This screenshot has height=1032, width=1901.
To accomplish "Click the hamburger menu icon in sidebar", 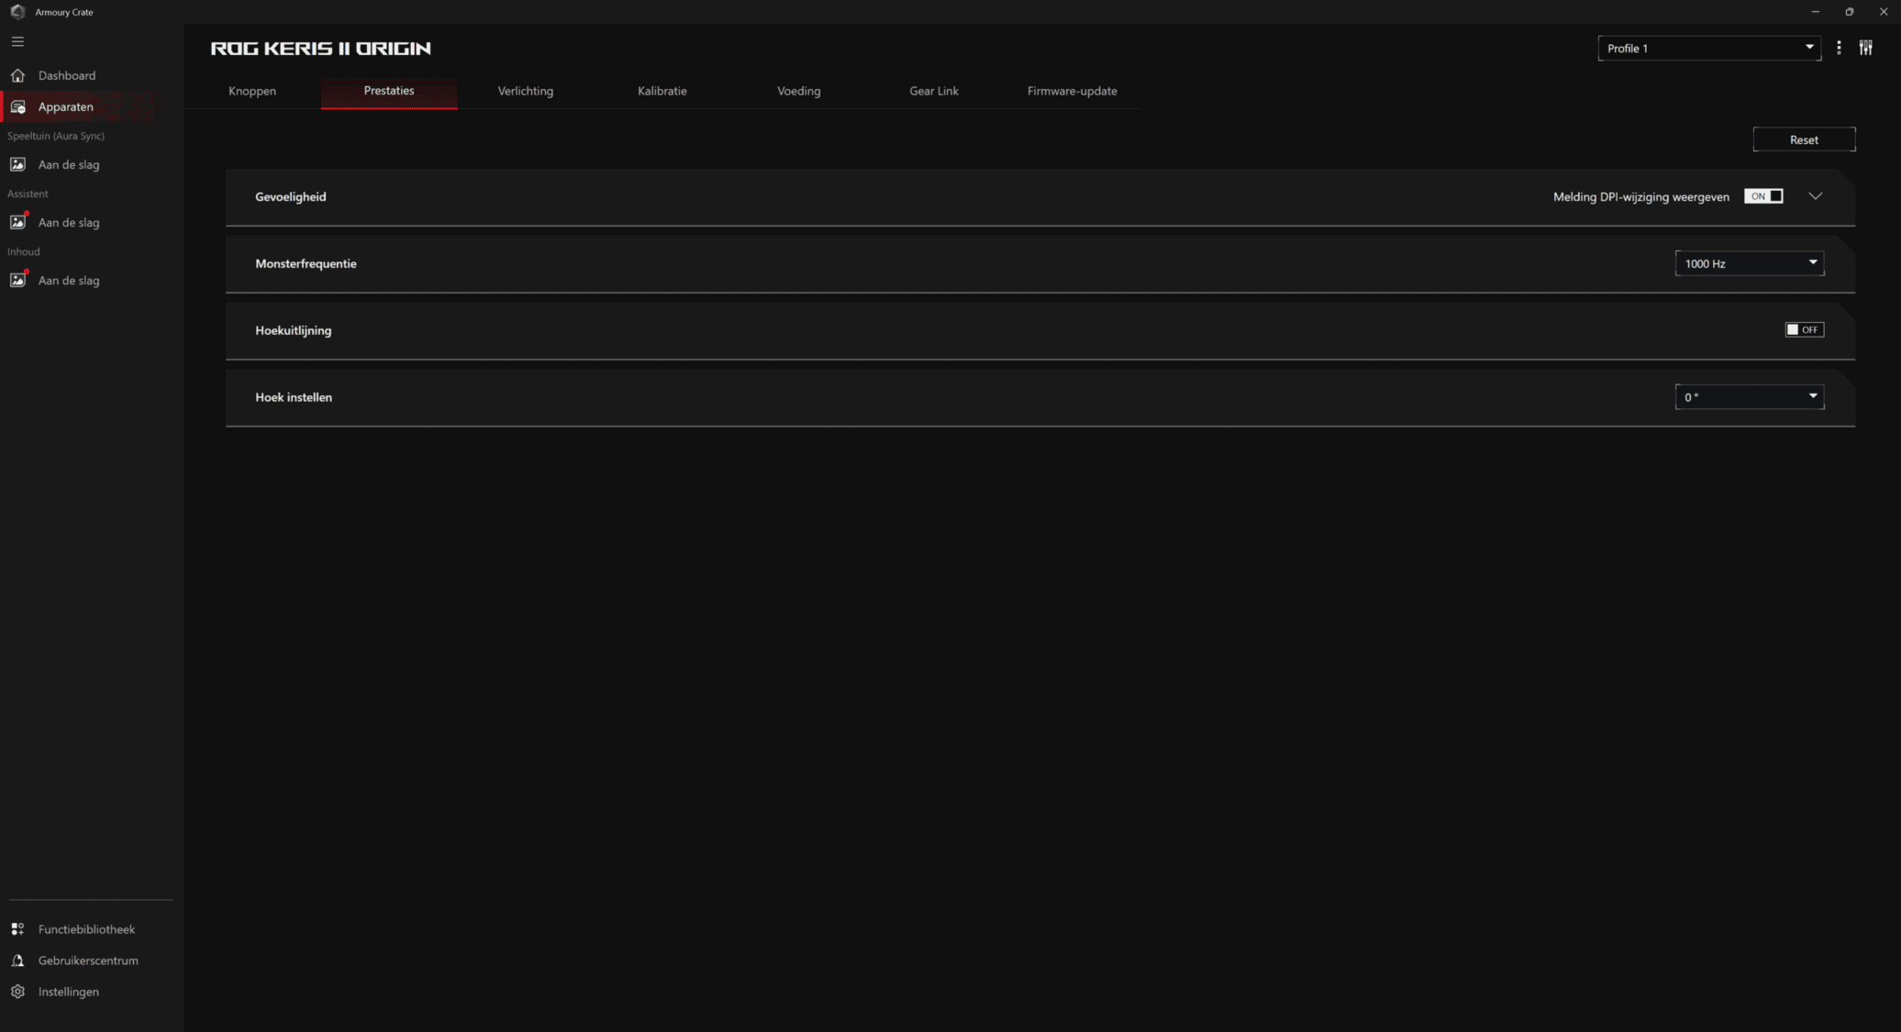I will (17, 42).
